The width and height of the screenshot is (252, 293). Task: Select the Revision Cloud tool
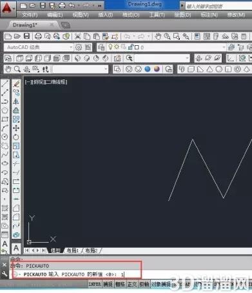point(5,146)
